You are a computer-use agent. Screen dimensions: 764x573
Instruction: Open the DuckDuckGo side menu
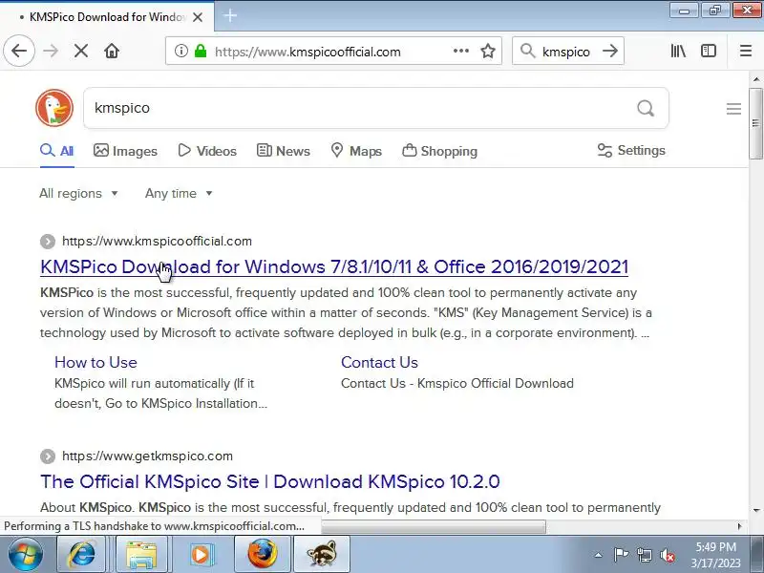click(733, 109)
